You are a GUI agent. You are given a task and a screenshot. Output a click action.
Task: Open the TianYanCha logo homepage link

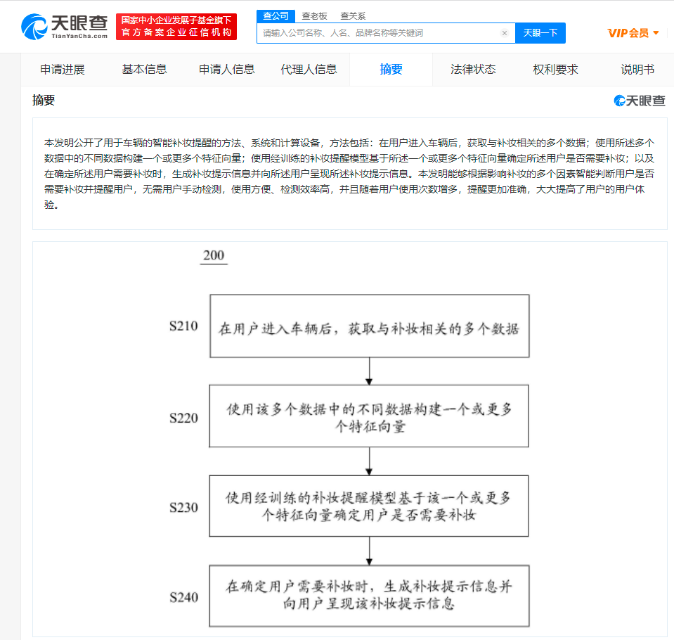(x=65, y=27)
